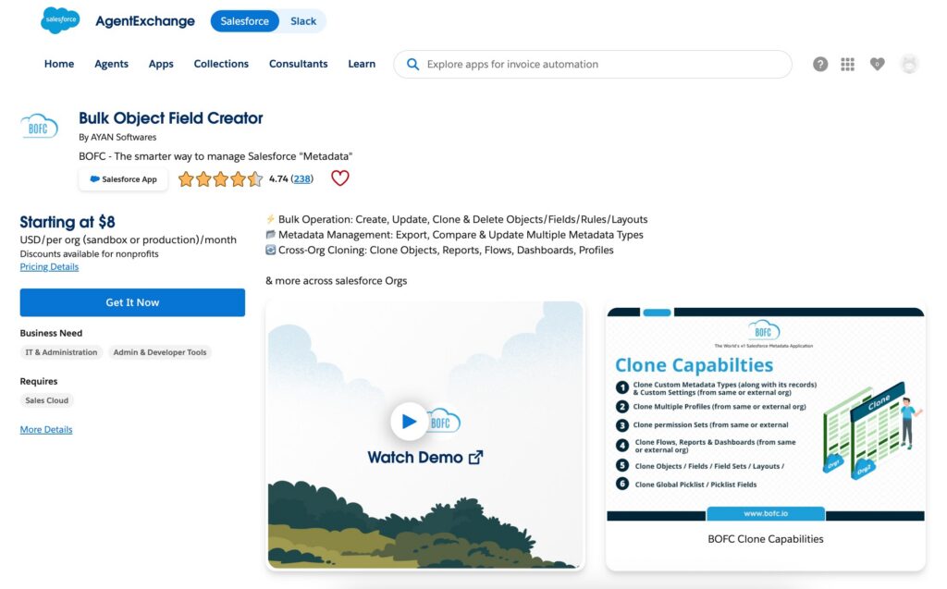
Task: Open Learn nav item
Action: 362,64
